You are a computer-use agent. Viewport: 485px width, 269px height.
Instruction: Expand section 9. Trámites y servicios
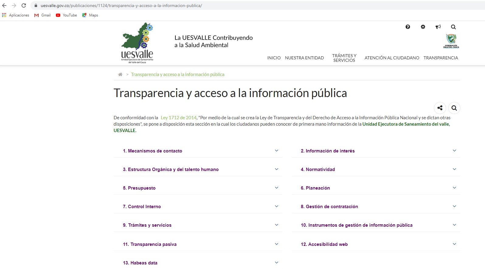click(198, 225)
